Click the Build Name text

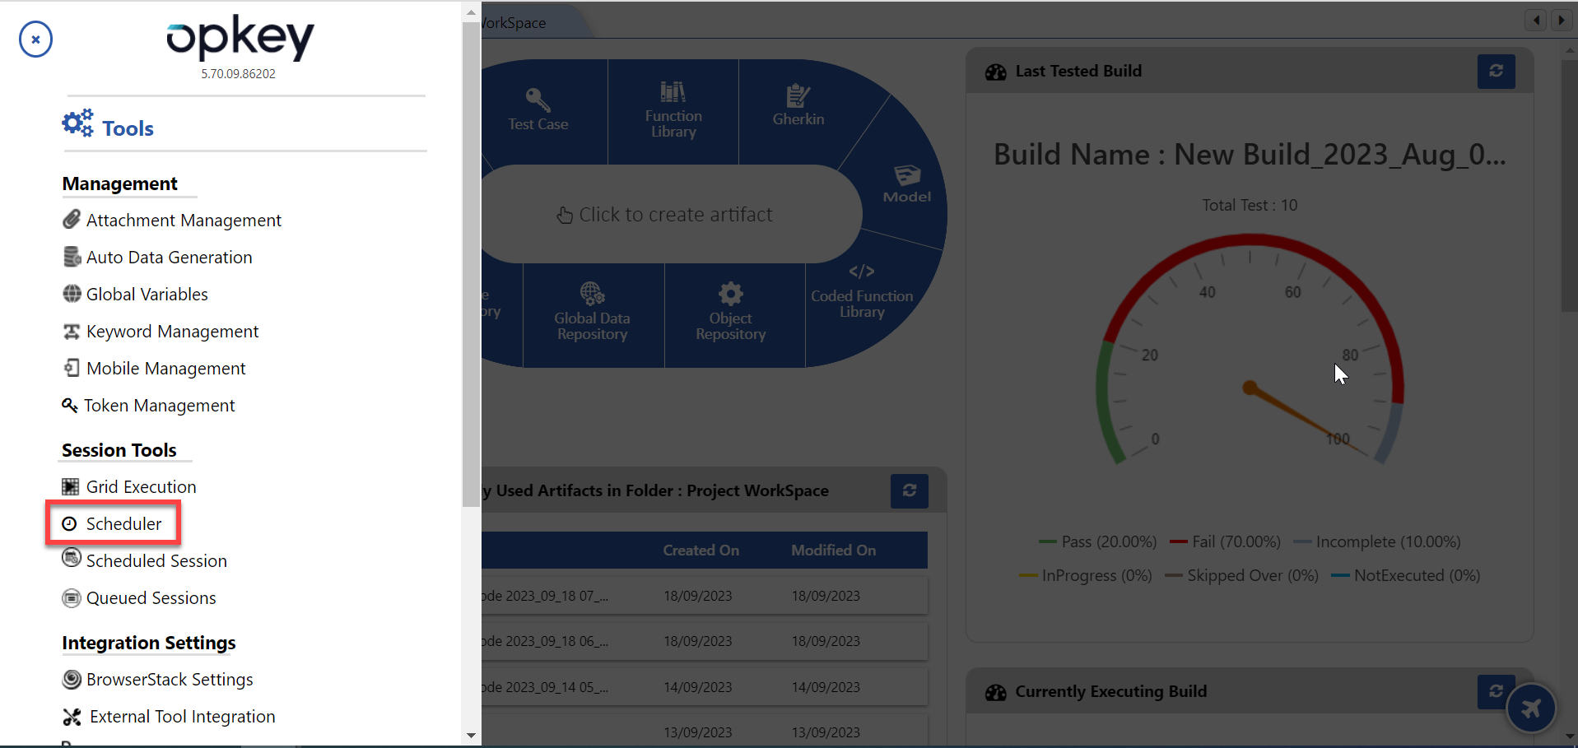(x=1250, y=155)
